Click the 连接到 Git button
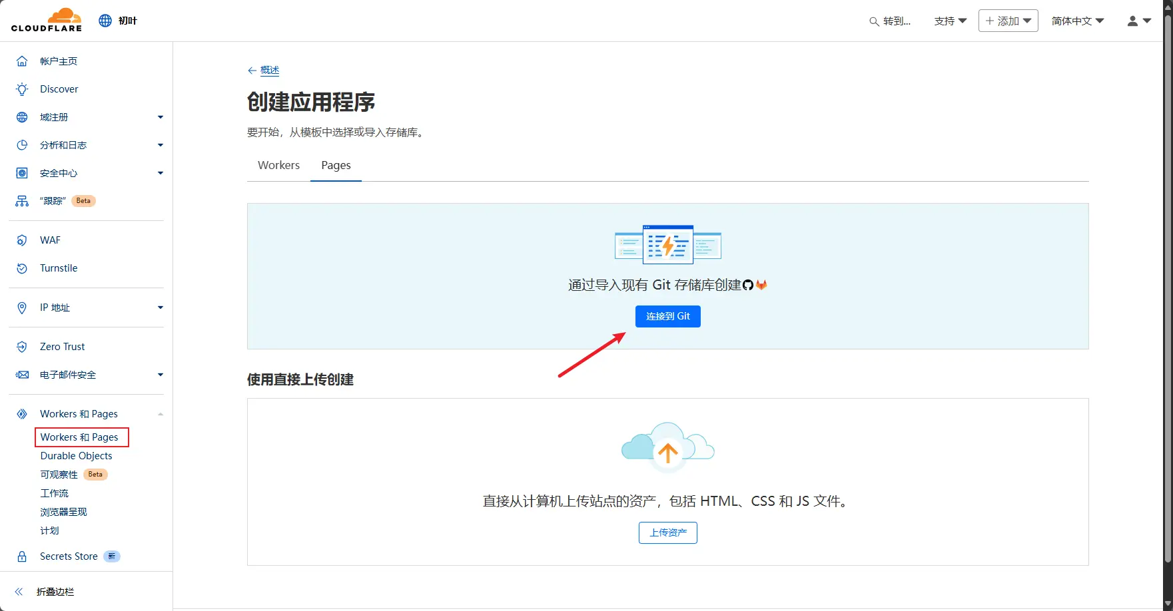The image size is (1173, 611). (x=667, y=316)
